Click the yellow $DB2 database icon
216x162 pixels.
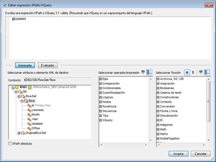(x=17, y=87)
